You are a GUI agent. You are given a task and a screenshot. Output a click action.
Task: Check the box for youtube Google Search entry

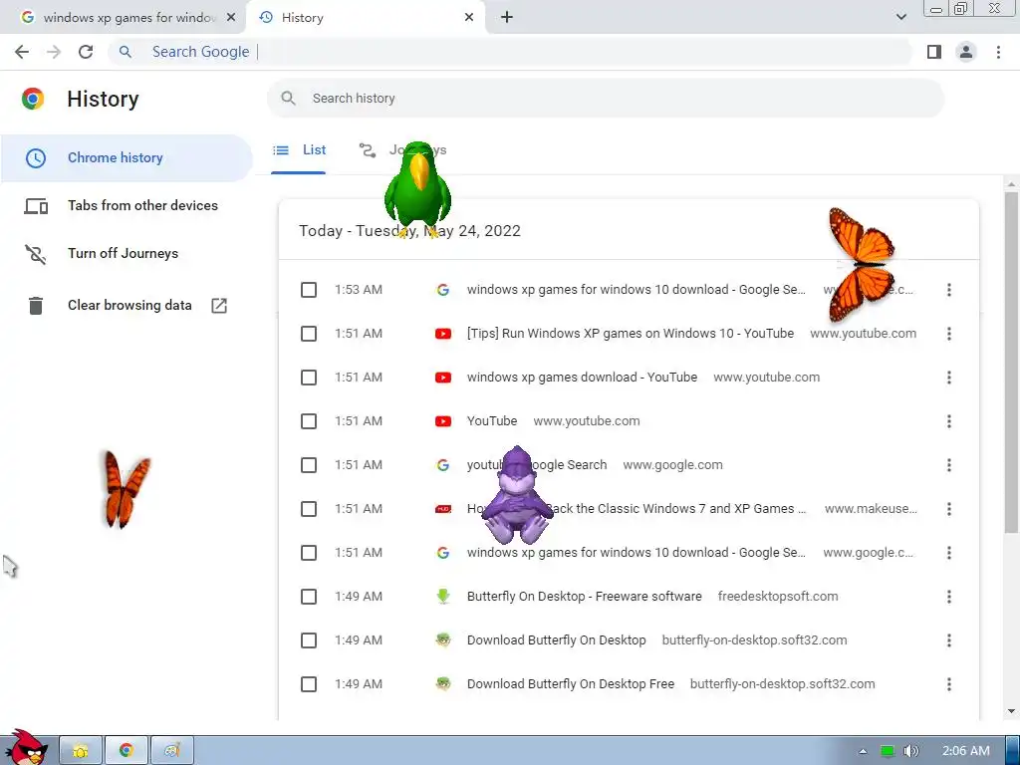309,465
